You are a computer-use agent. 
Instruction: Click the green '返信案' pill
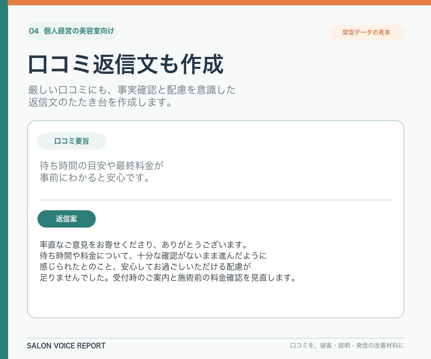coord(66,219)
